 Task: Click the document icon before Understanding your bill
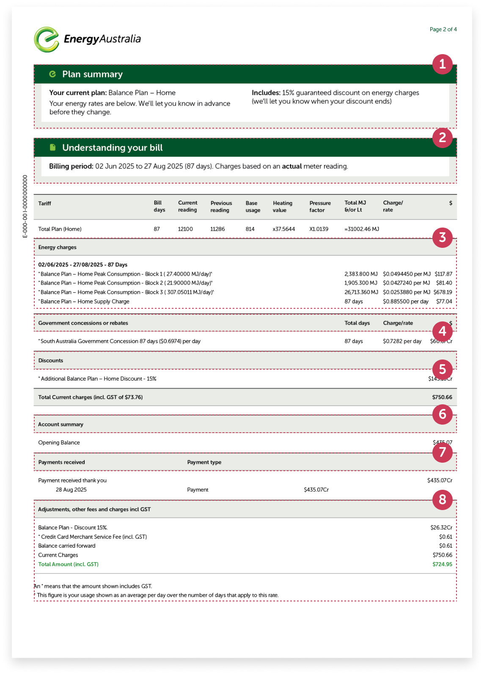pos(53,148)
